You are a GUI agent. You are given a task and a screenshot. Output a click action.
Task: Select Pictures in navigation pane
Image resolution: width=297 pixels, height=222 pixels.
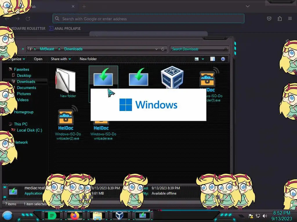24,94
